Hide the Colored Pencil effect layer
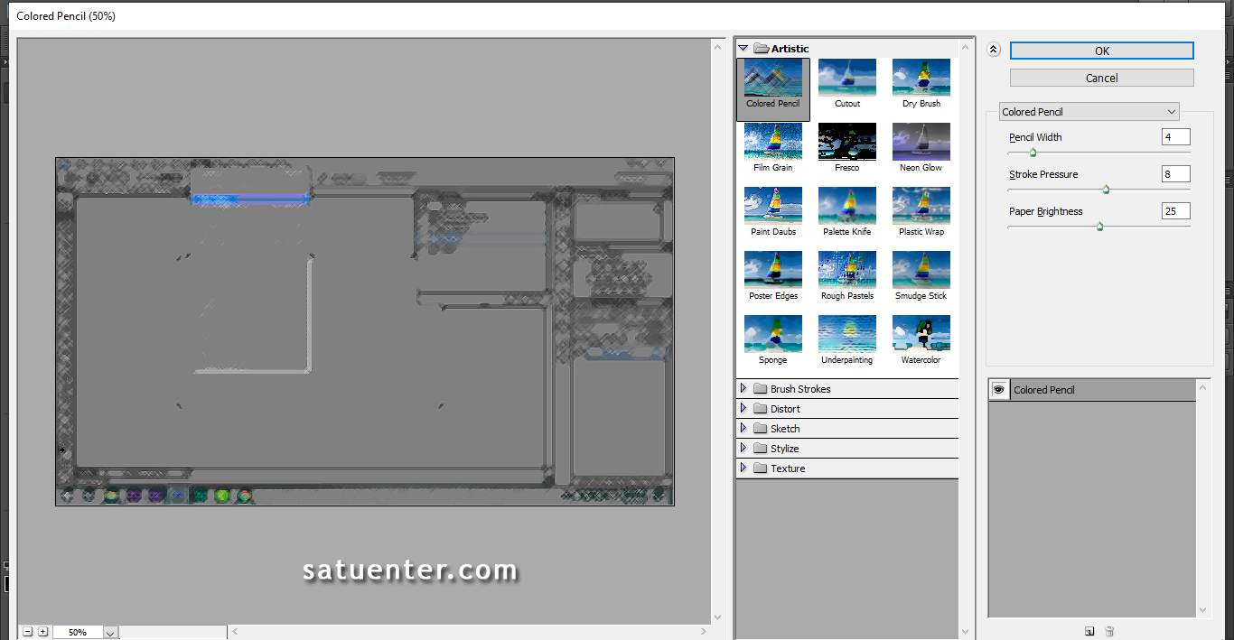The width and height of the screenshot is (1234, 640). click(999, 390)
